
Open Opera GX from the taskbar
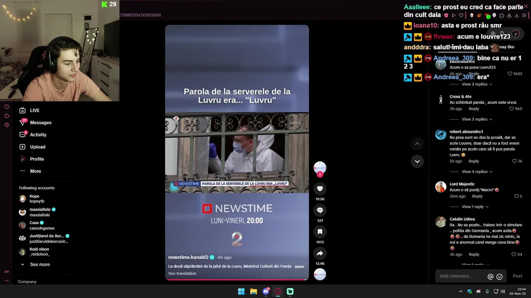click(x=278, y=291)
